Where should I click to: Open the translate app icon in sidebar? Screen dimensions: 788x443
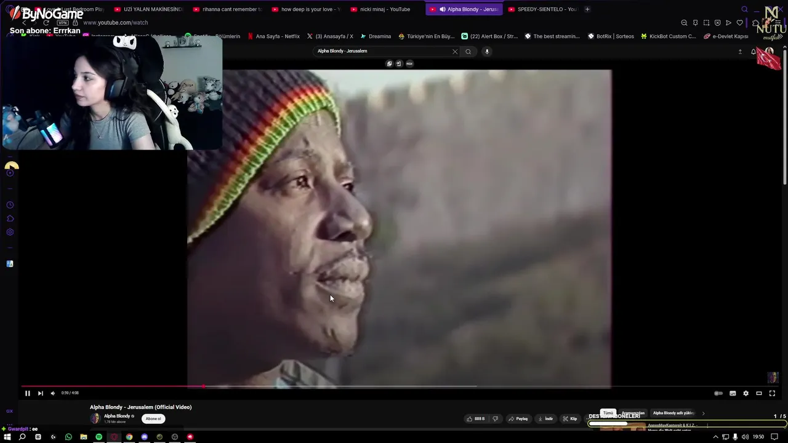point(10,264)
